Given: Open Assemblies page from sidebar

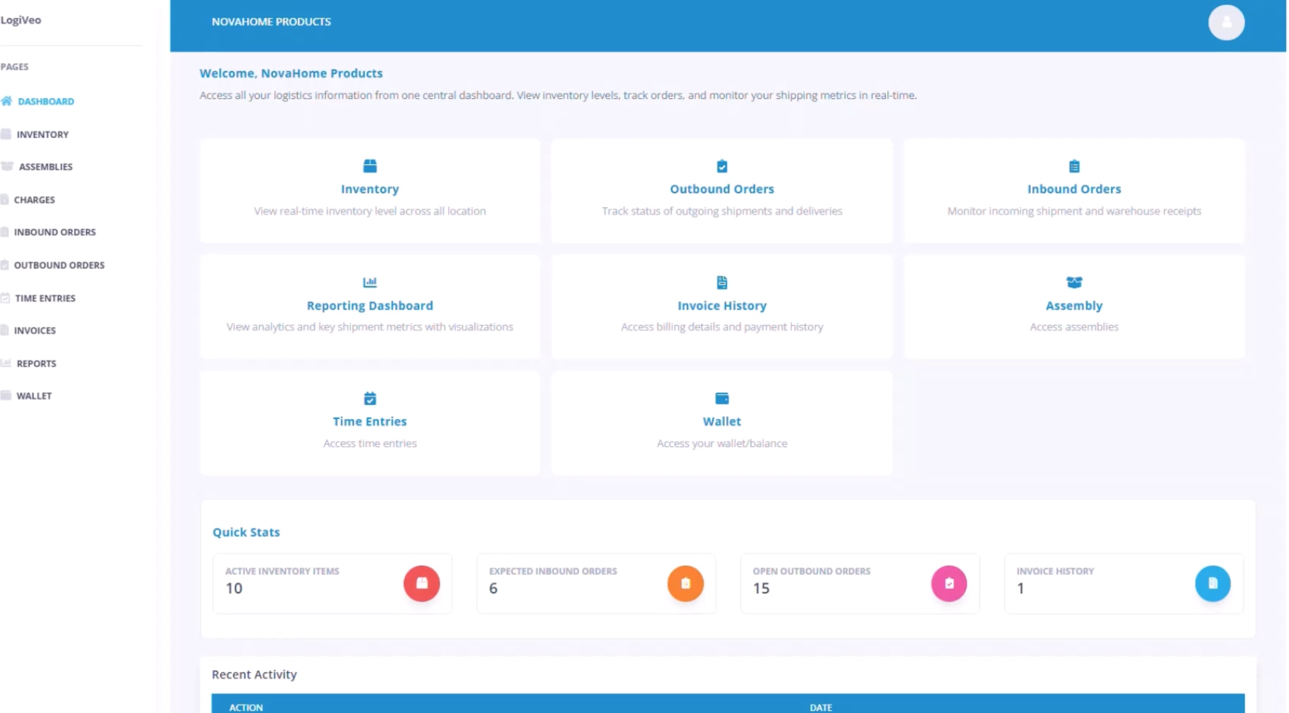Looking at the screenshot, I should click(46, 167).
